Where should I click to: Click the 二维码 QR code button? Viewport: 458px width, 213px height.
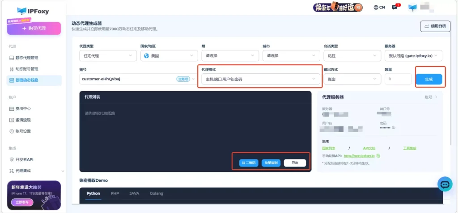249,163
